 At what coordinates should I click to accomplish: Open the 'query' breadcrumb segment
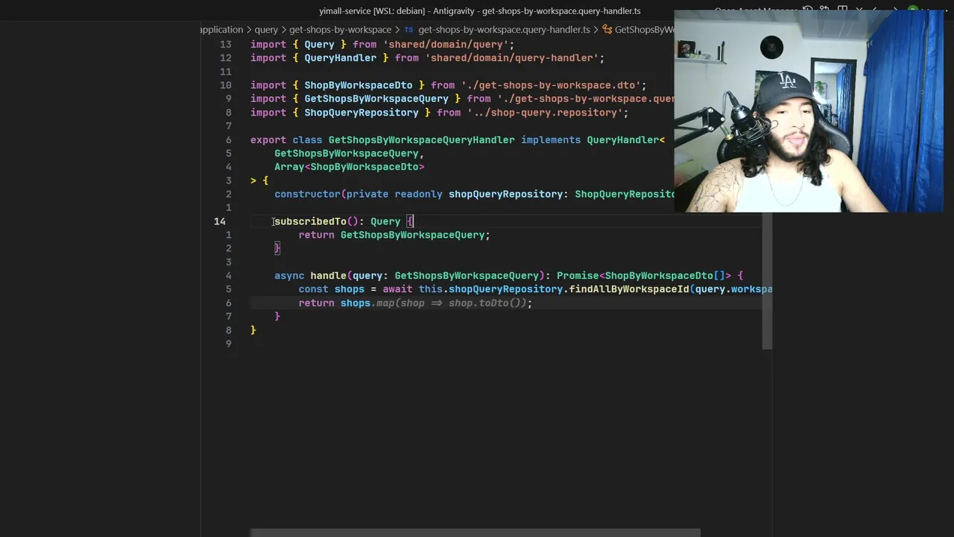[x=266, y=30]
